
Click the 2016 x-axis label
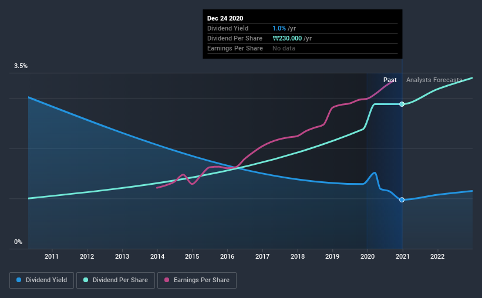click(227, 256)
